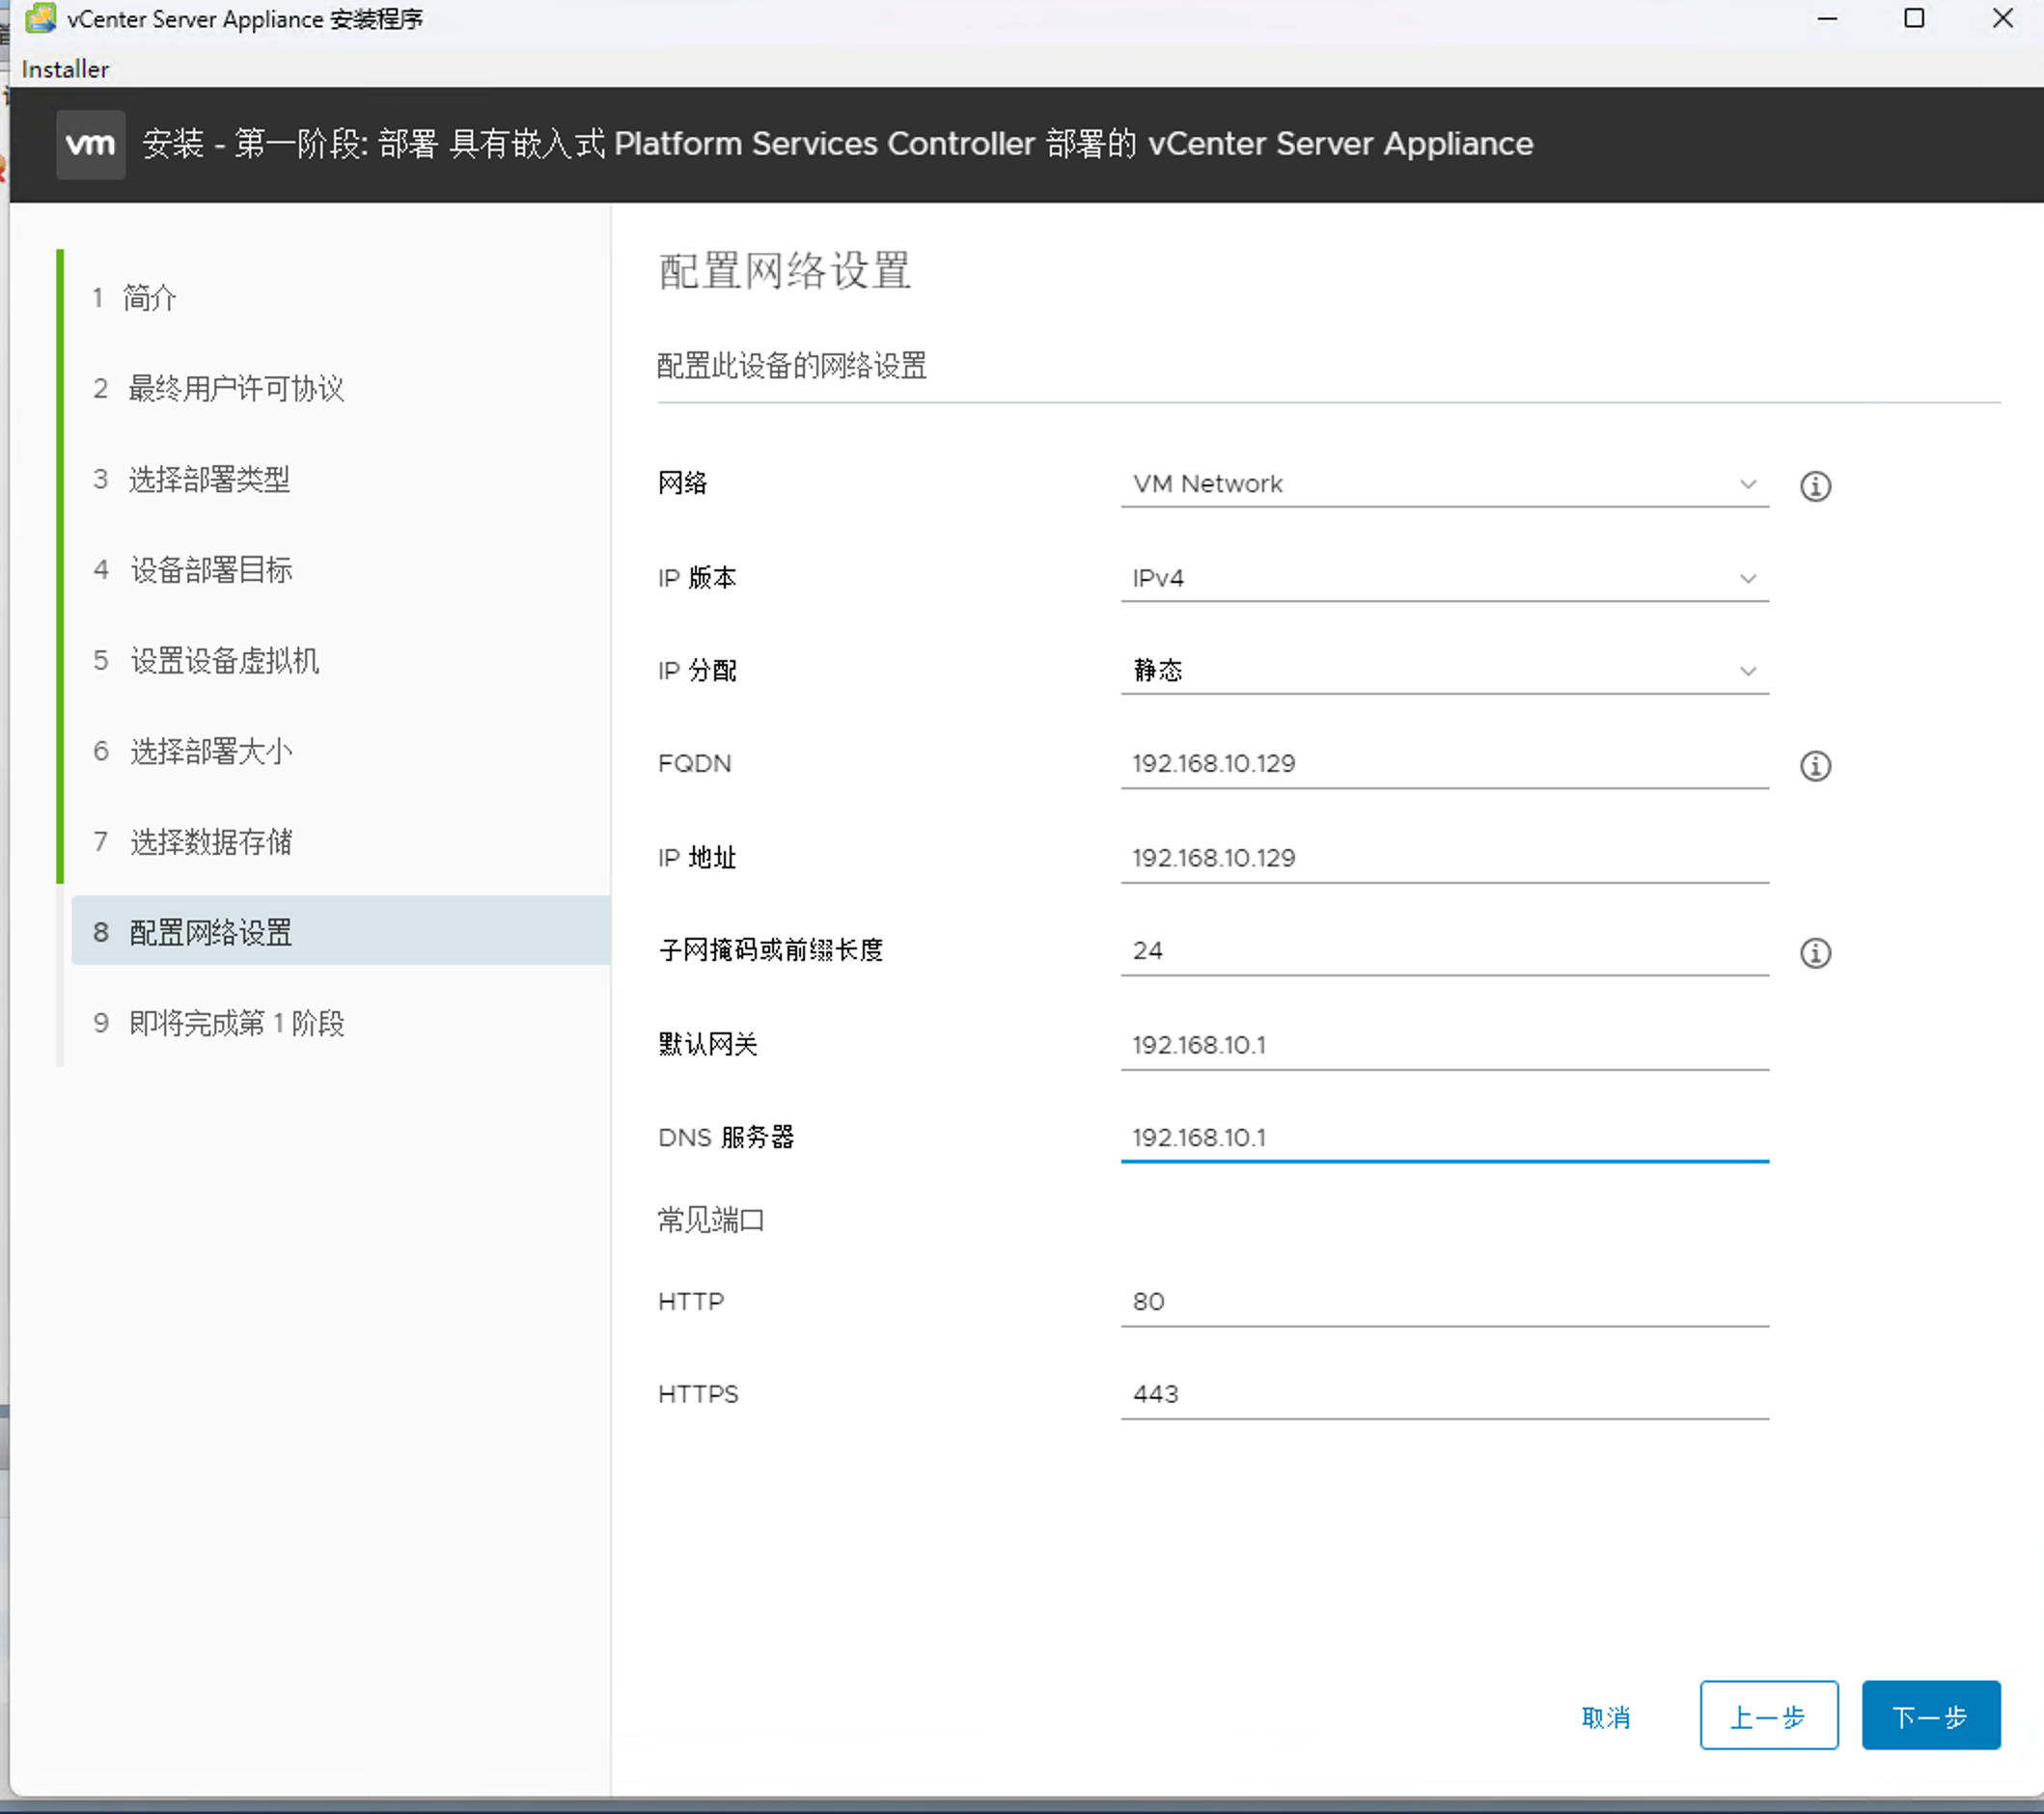This screenshot has height=1814, width=2044.
Task: Open the IP 版本 IPv4 dropdown
Action: tap(1444, 578)
